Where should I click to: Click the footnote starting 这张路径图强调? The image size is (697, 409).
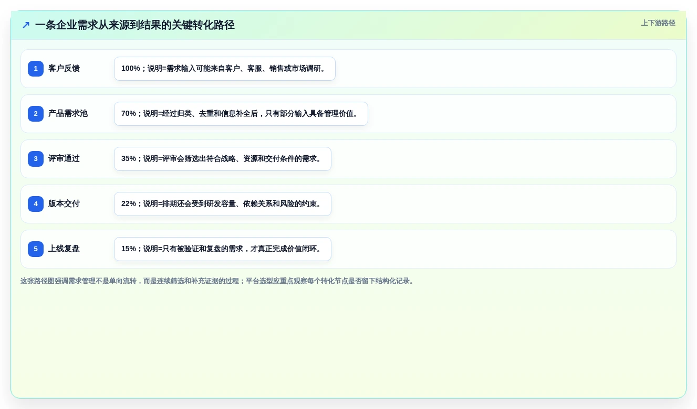point(218,281)
